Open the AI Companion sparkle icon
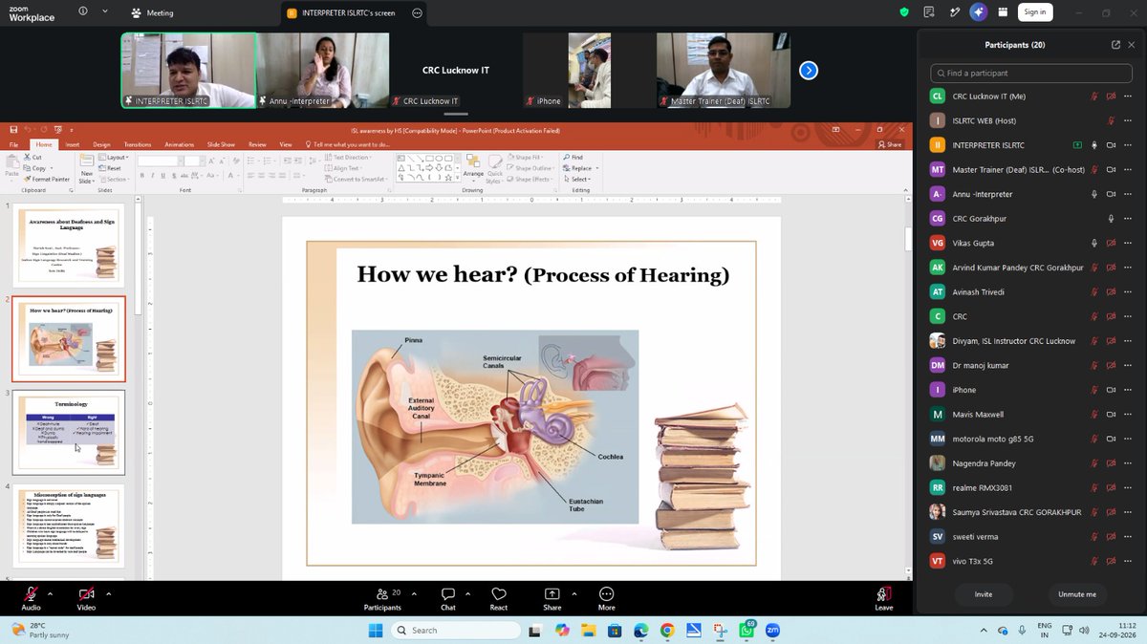This screenshot has width=1147, height=644. tap(978, 12)
